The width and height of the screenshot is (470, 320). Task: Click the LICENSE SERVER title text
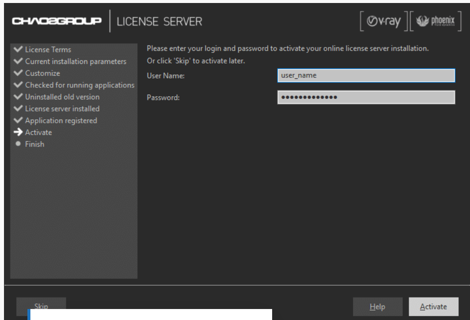[159, 21]
